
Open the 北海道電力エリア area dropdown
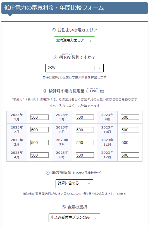(74, 41)
